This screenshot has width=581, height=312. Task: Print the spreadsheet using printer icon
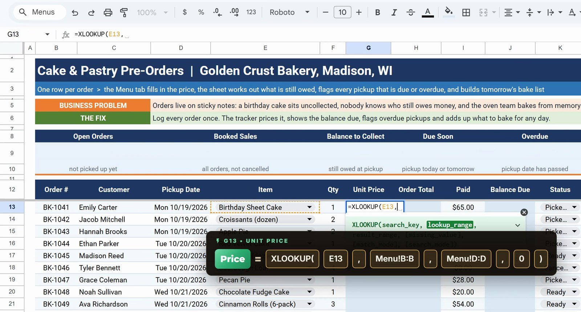coord(108,12)
